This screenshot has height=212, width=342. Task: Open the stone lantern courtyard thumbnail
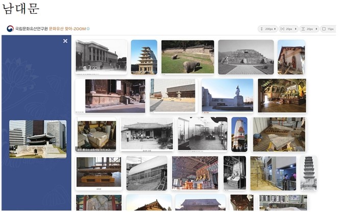coord(173,95)
